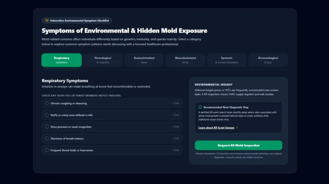Click the arrow icon after Learn about K9 Scent Sweeps
The height and width of the screenshot is (184, 329).
tap(237, 127)
